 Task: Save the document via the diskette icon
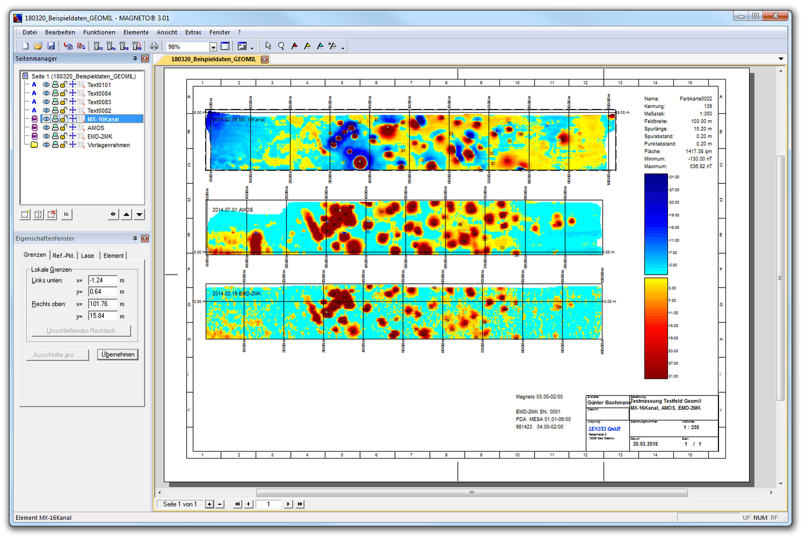pos(51,46)
